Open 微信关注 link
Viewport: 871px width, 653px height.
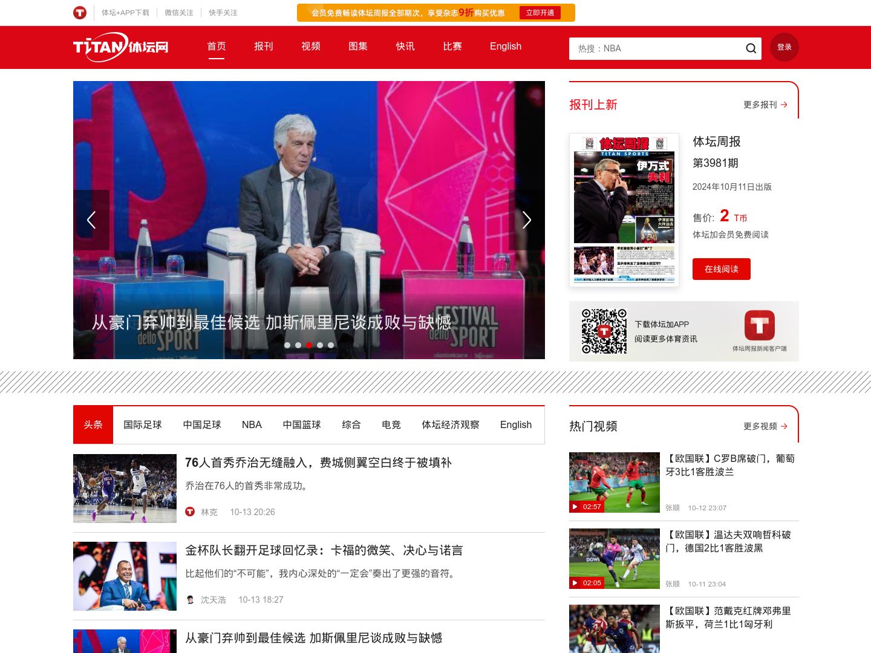(179, 13)
